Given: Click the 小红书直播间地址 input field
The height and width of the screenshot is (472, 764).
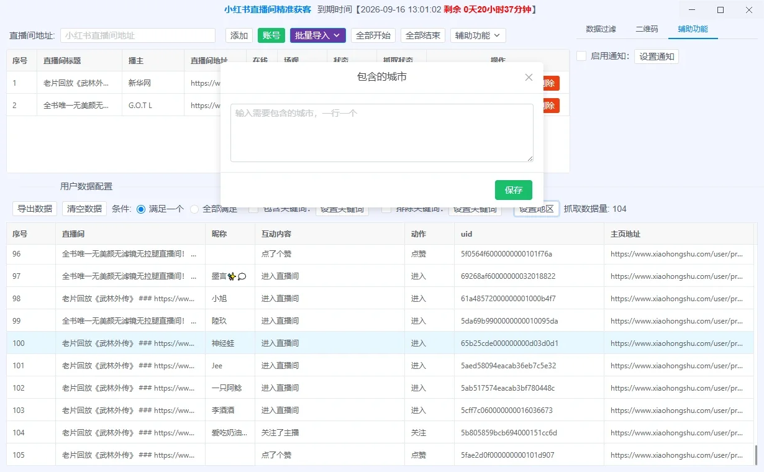Looking at the screenshot, I should click(x=138, y=35).
